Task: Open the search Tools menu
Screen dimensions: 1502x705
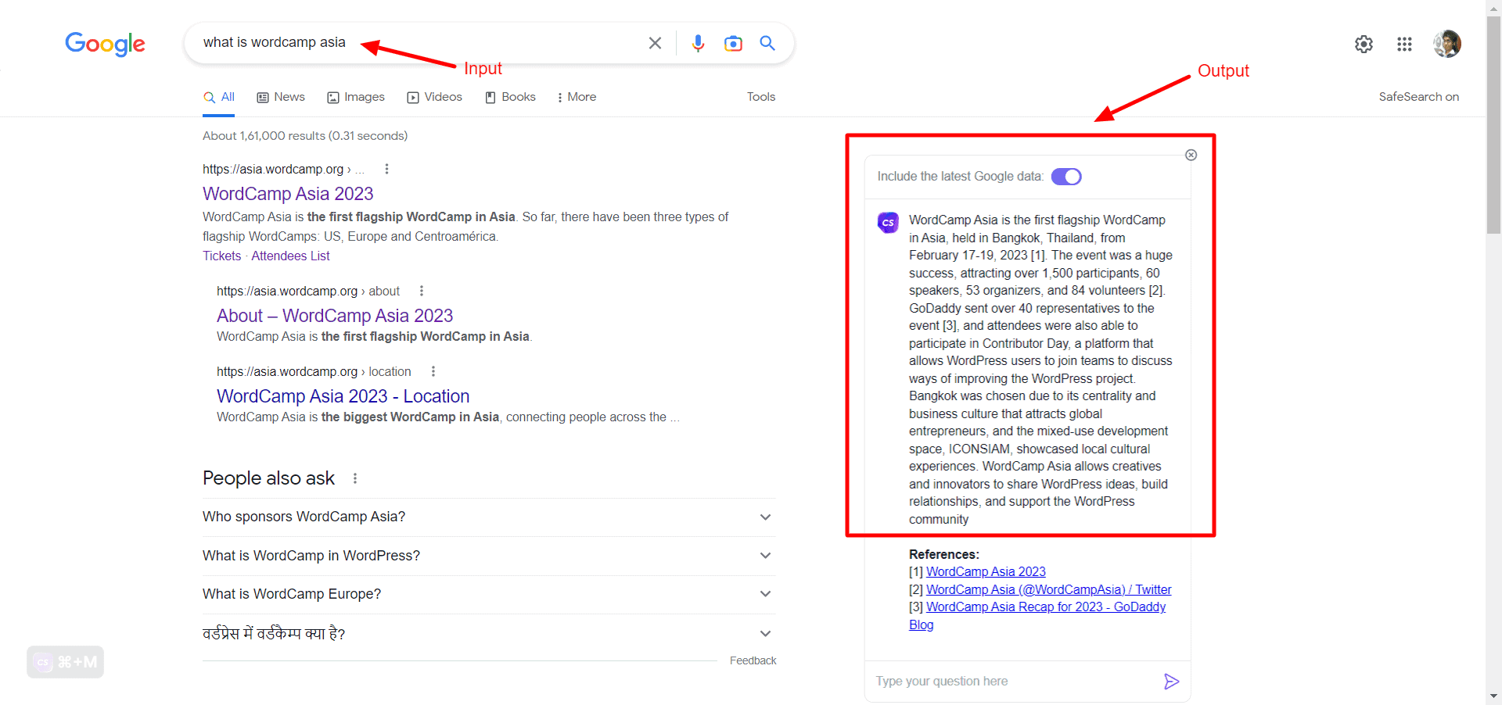Action: (x=761, y=97)
